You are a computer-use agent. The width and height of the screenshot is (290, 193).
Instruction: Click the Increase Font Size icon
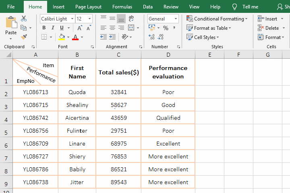(80, 28)
